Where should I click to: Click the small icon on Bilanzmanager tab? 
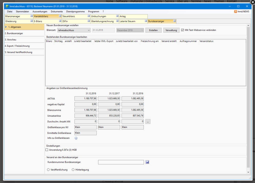tap(31, 16)
